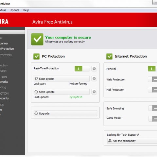Image resolution: width=157 pixels, height=157 pixels.
Task: Open Real-Time Protection settings gear
Action: [94, 69]
